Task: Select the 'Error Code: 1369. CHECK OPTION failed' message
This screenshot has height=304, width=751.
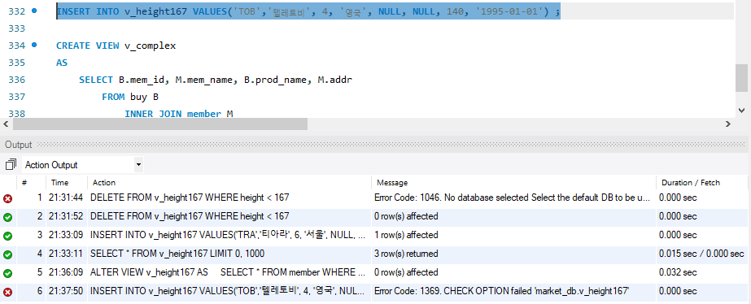Action: [501, 291]
